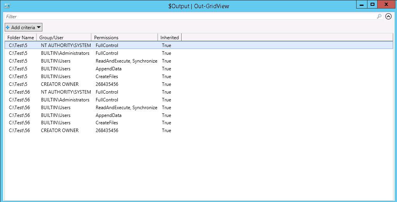Minimize the Out-GridView window
The height and width of the screenshot is (202, 397).
click(x=362, y=5)
